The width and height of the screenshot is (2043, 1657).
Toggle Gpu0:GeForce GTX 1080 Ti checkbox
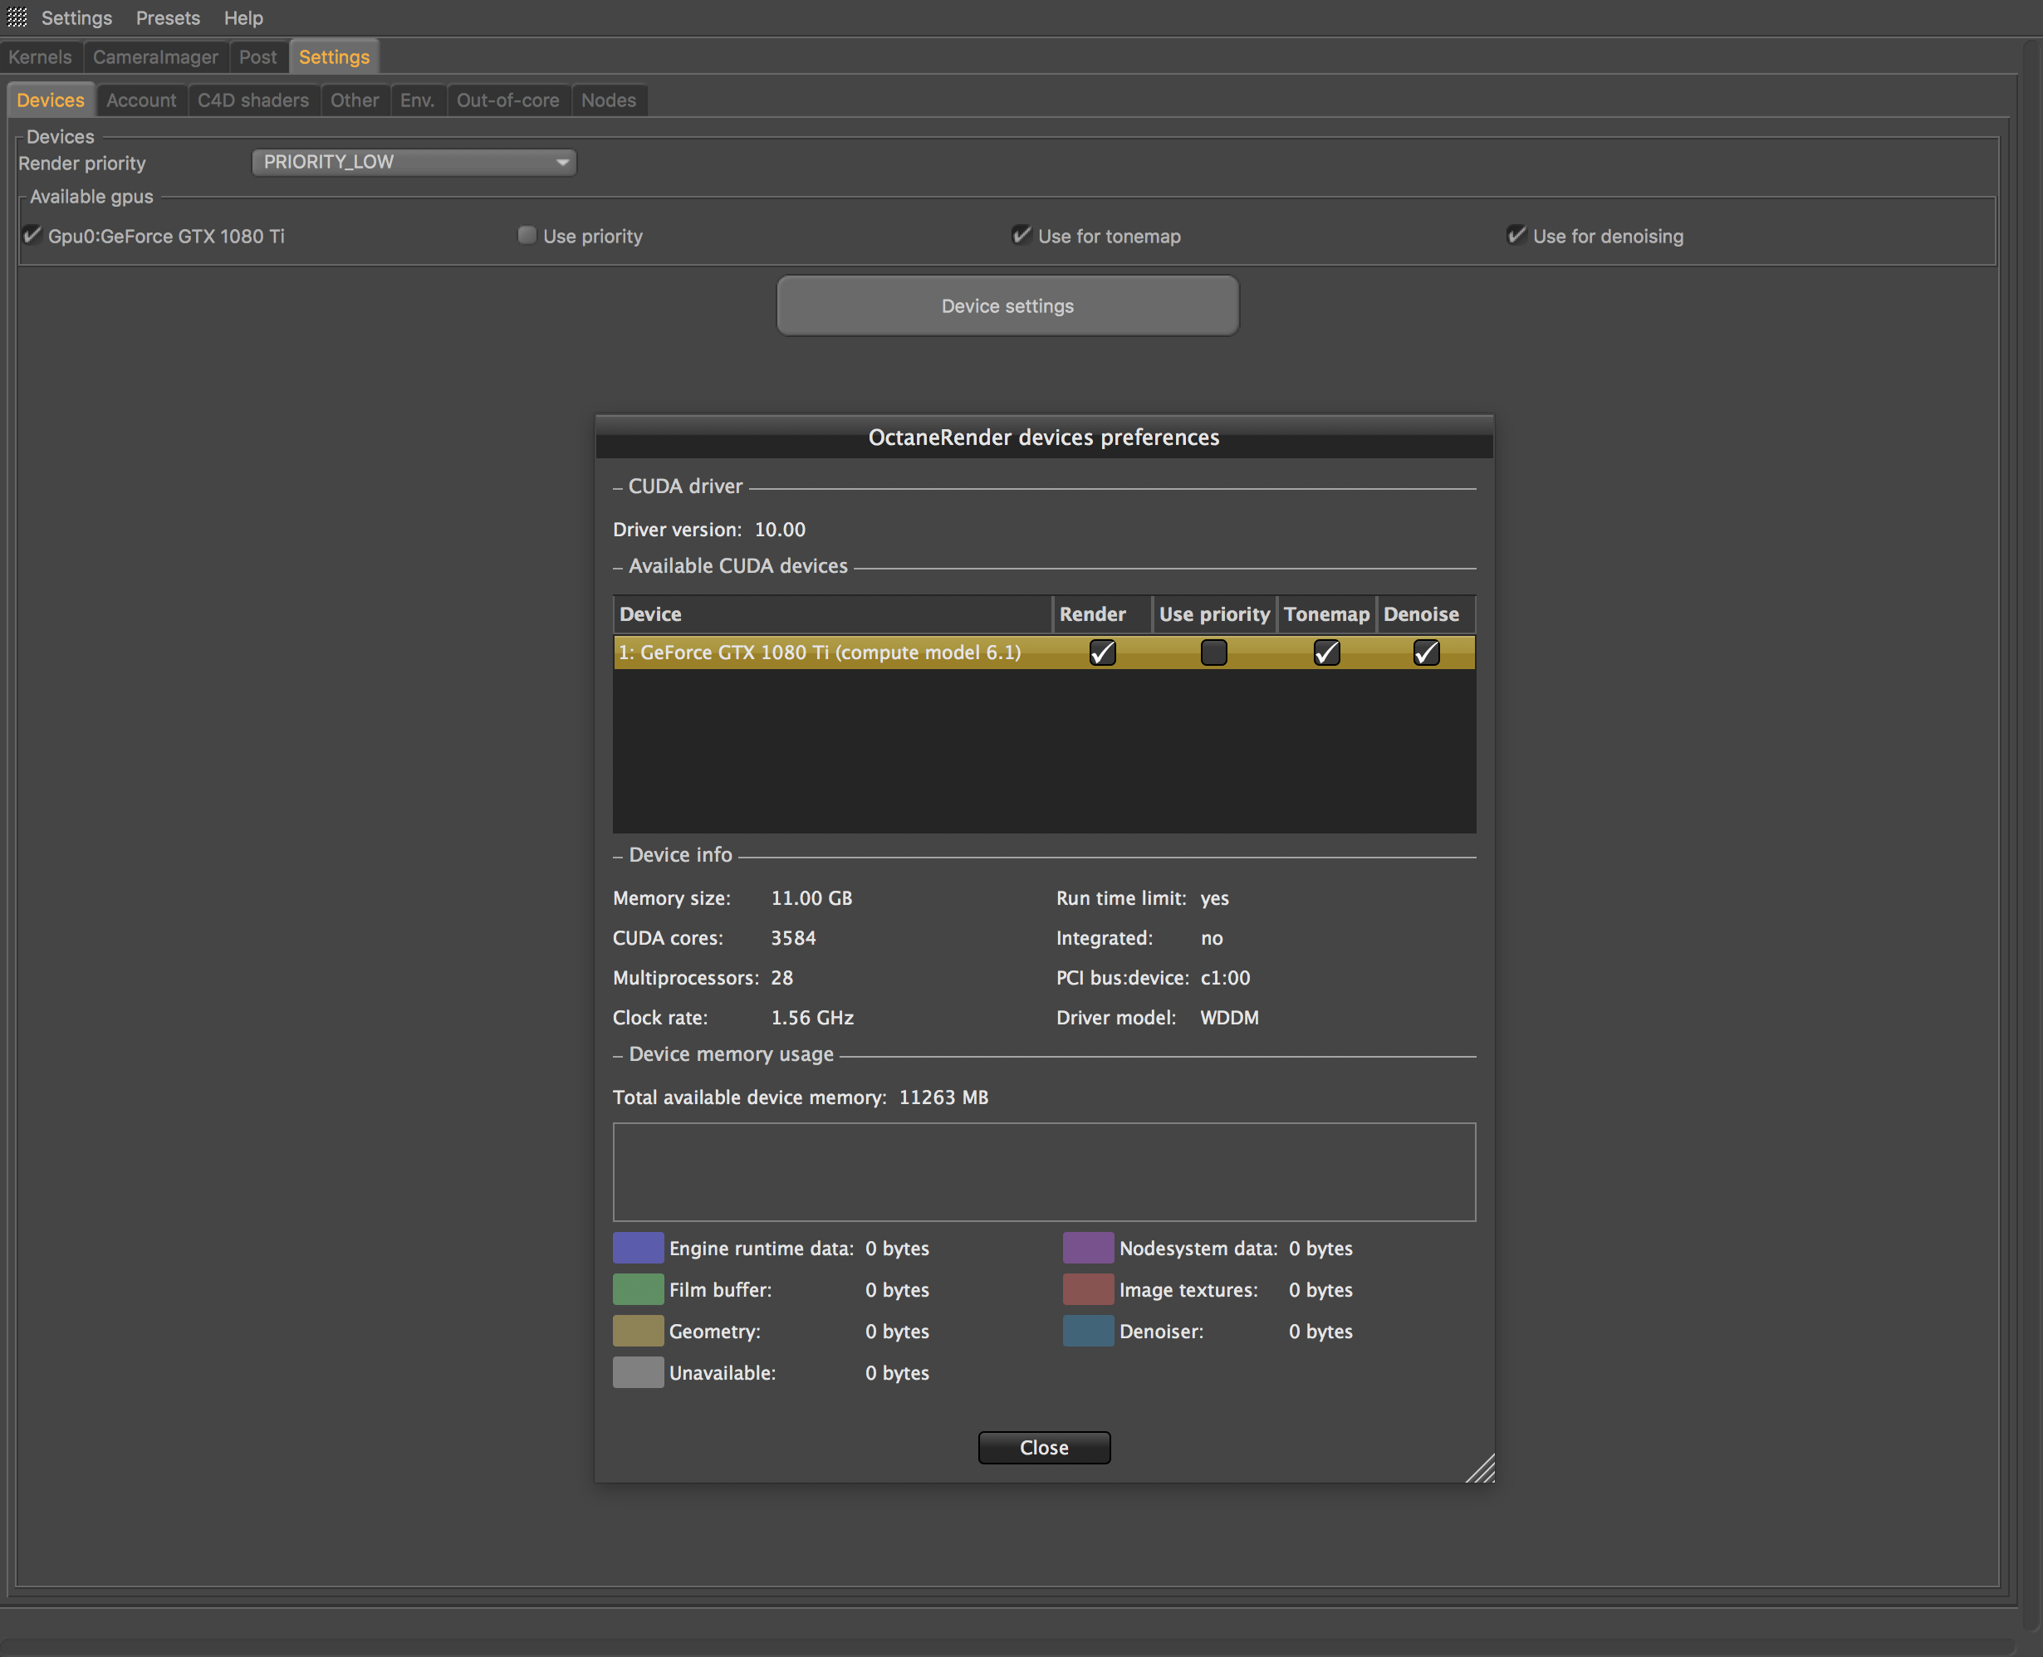click(32, 235)
